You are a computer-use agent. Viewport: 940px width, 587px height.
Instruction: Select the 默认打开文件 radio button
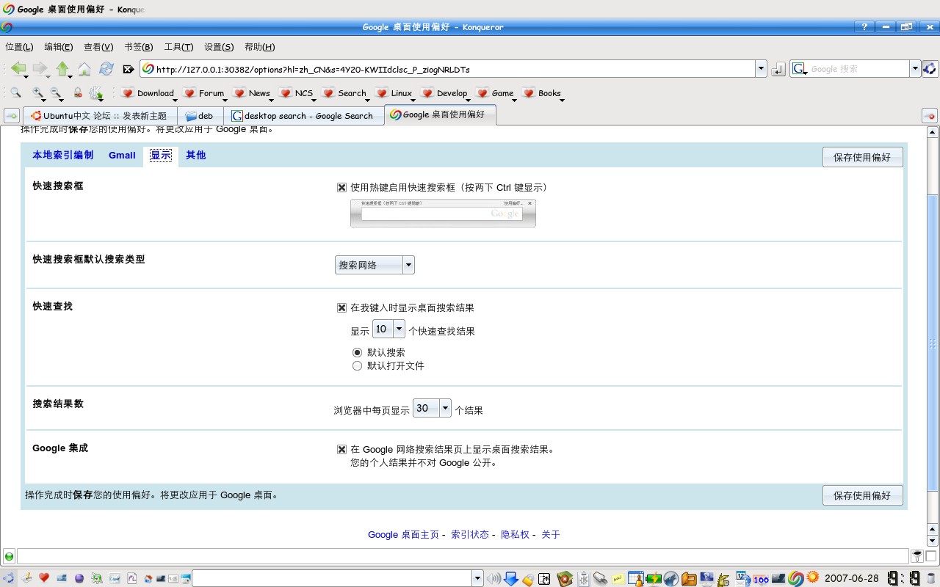tap(357, 366)
